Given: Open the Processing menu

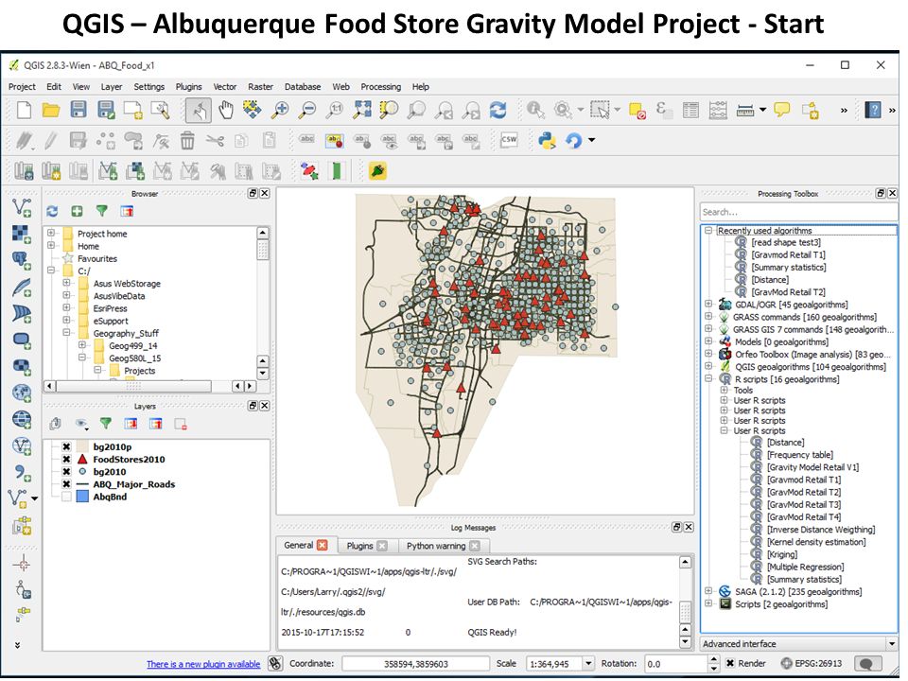Looking at the screenshot, I should click(x=380, y=87).
